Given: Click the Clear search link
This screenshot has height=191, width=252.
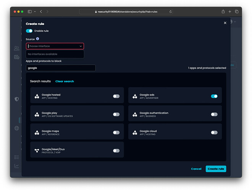Looking at the screenshot, I should 65,81.
